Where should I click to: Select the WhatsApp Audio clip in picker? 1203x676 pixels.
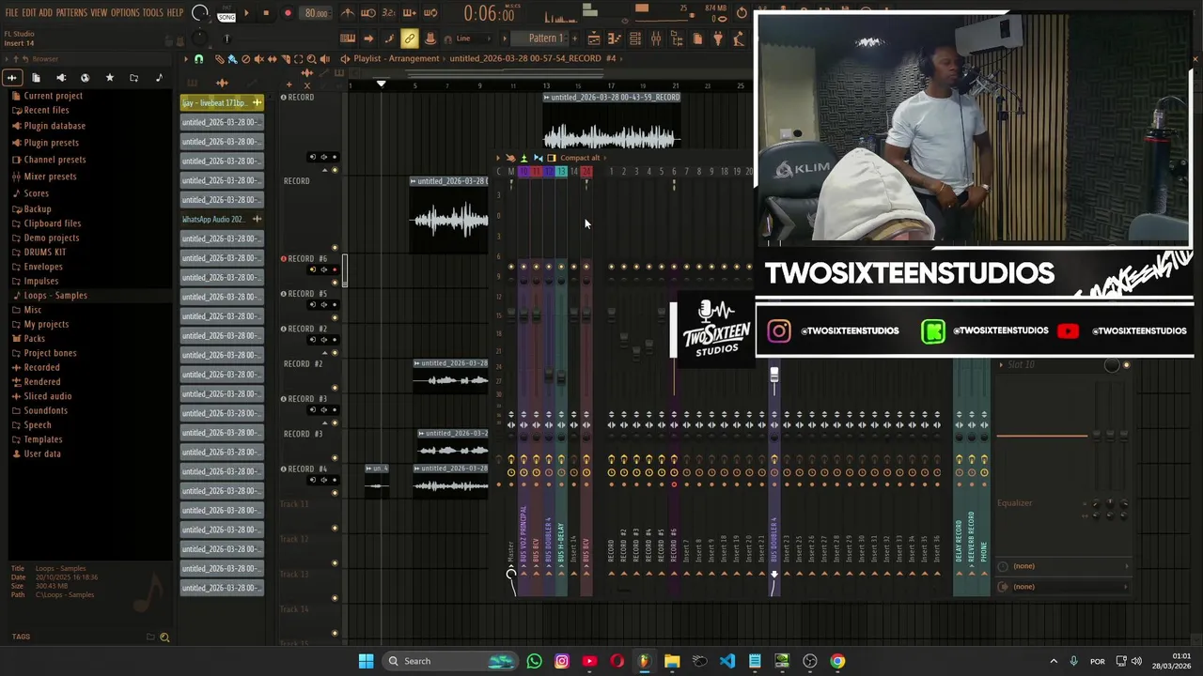[x=222, y=219]
